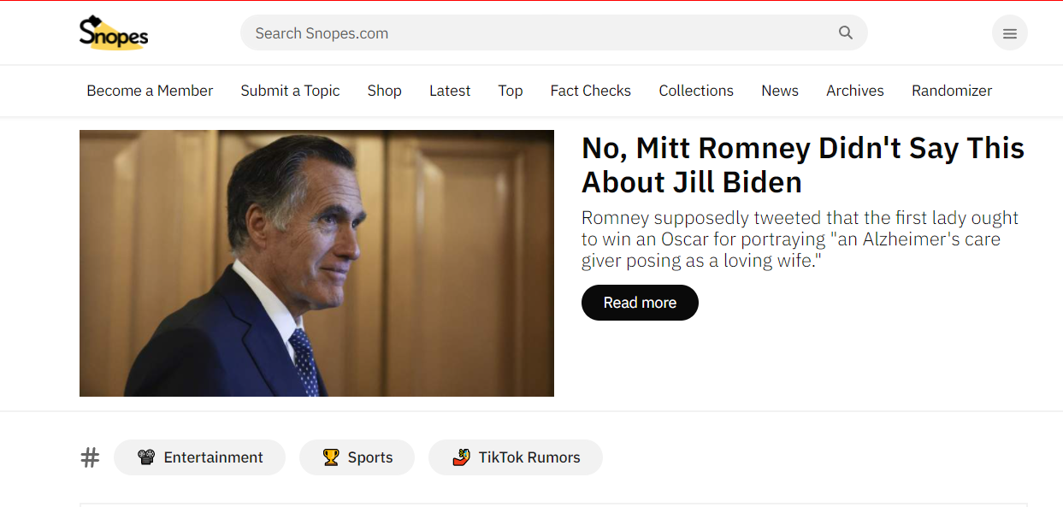Screen dimensions: 1063x507
Task: Click the Randomizer link
Action: 951,91
